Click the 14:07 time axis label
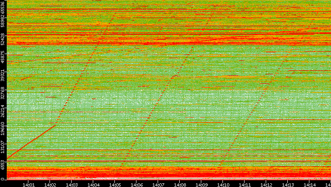Viewport: 331px width, 187px height. (158, 185)
